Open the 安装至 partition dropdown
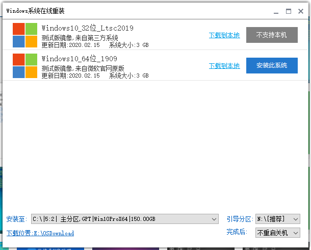The height and width of the screenshot is (250, 311). point(125,219)
